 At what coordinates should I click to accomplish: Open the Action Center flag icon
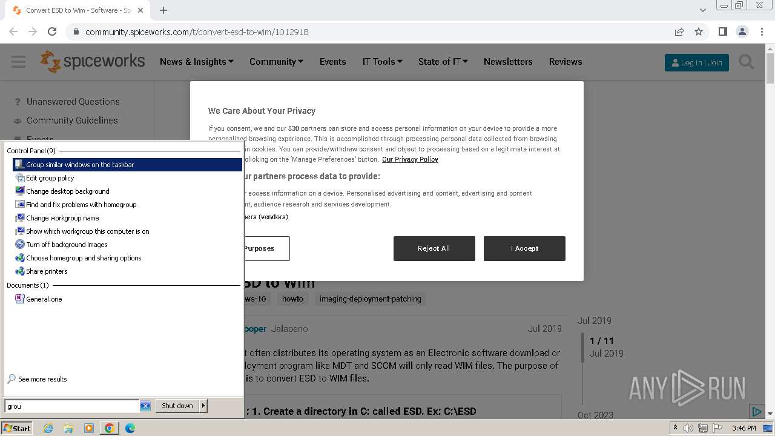tap(717, 428)
